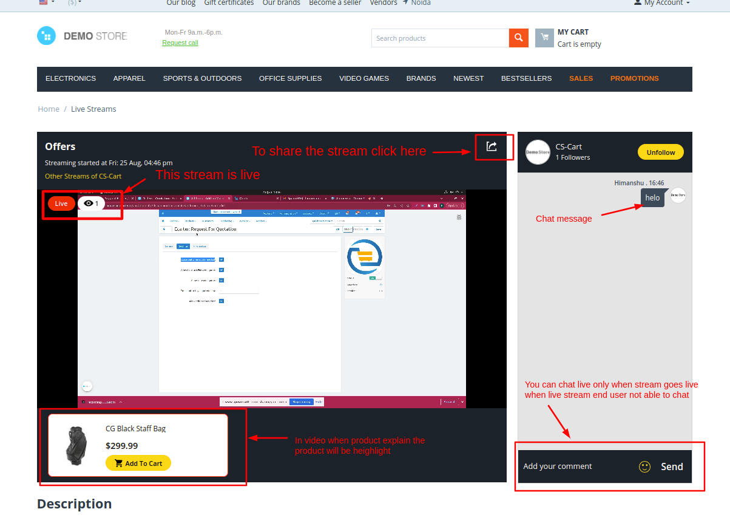This screenshot has width=730, height=523.
Task: Click the viewer count eye icon
Action: 89,203
